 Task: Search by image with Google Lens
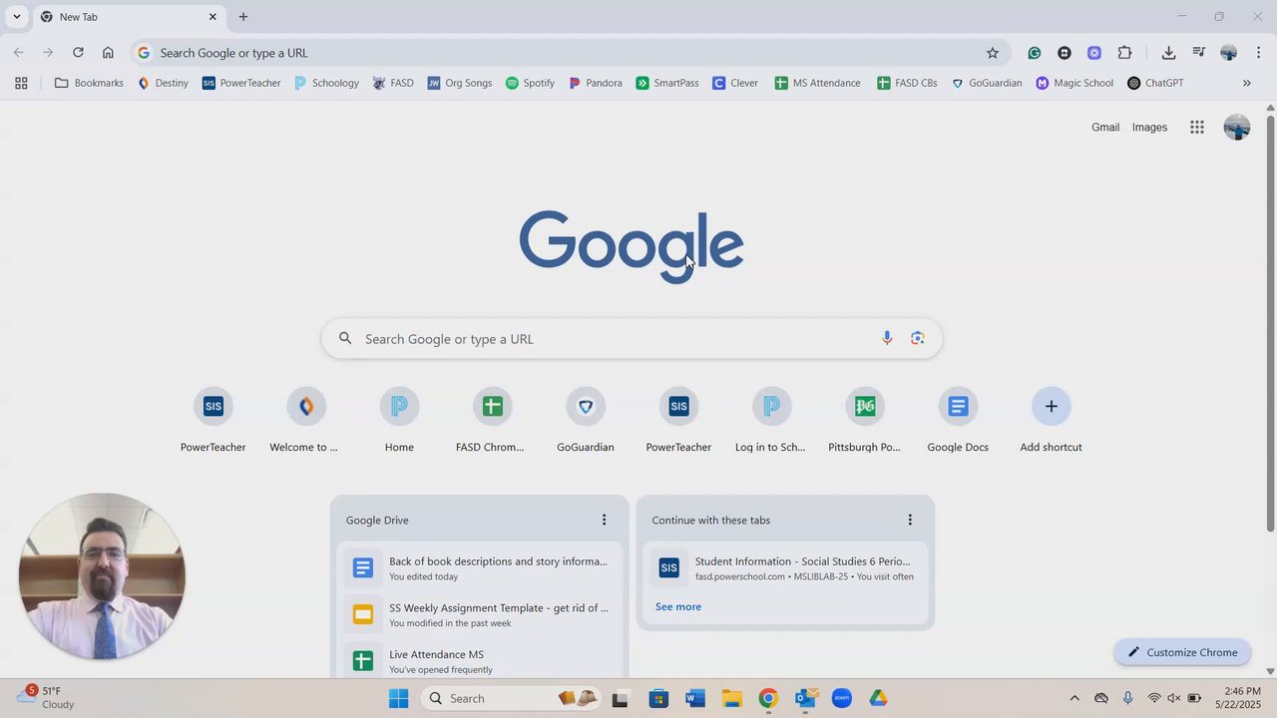(x=918, y=339)
